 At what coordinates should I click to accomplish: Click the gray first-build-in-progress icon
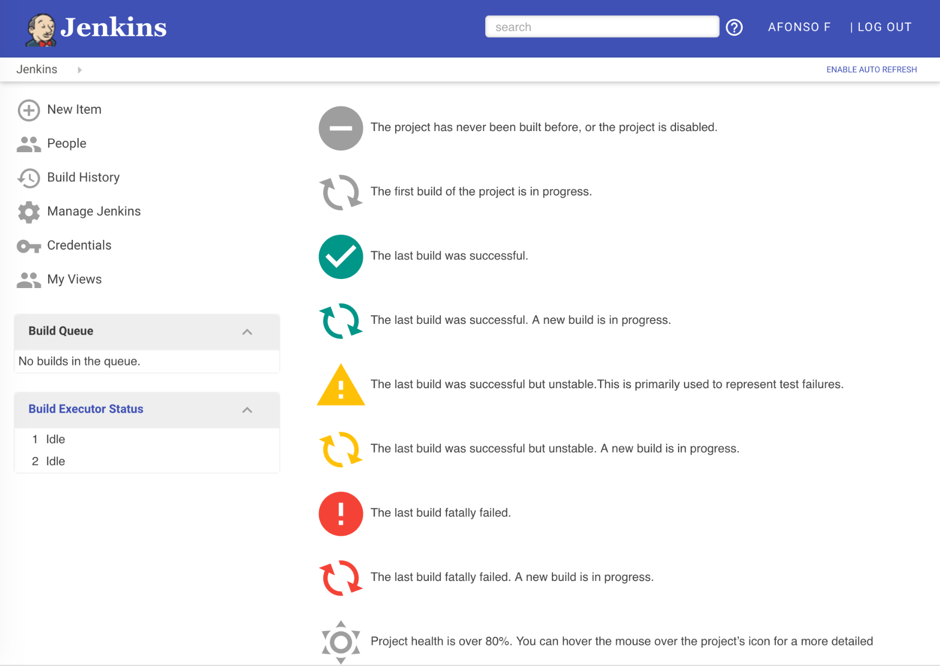(x=340, y=192)
